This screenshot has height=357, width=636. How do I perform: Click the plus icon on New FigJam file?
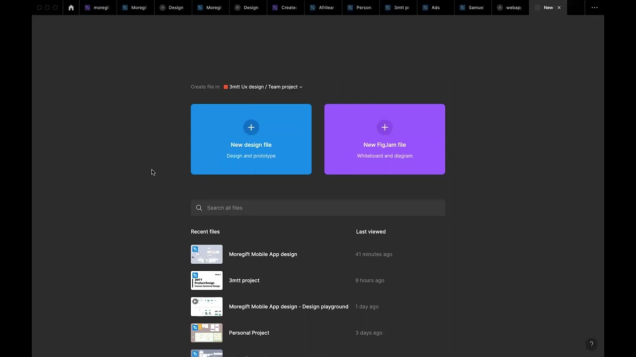coord(385,127)
